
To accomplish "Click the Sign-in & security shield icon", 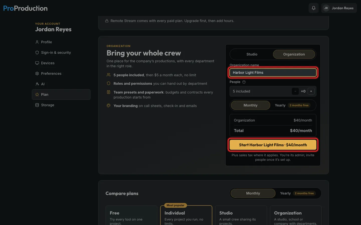I will pos(37,52).
